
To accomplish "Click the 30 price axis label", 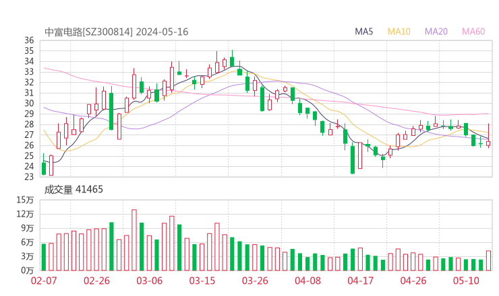I will point(29,103).
